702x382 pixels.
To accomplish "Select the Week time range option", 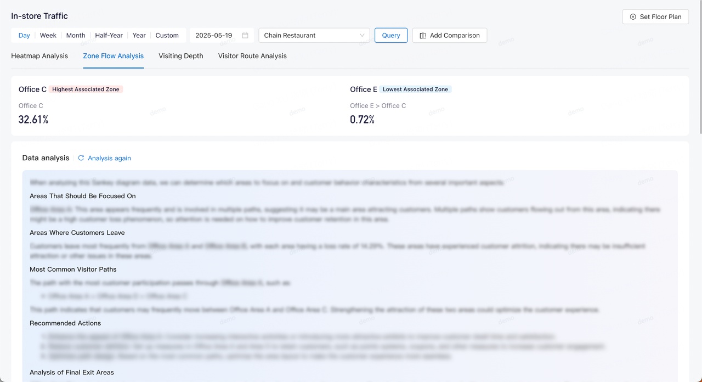I will (x=48, y=36).
